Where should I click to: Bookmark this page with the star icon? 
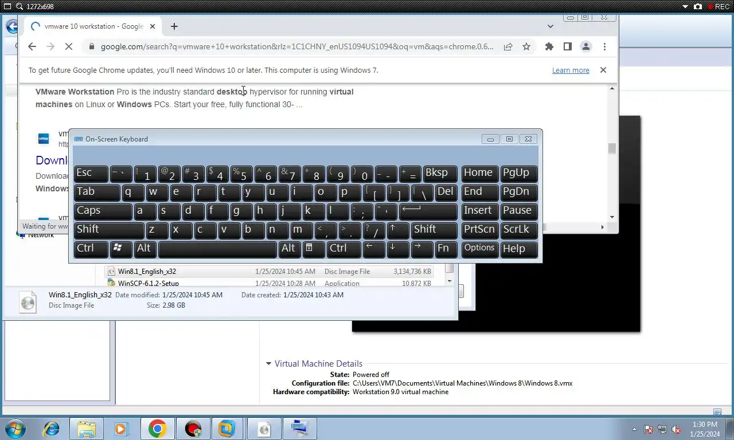tap(526, 47)
